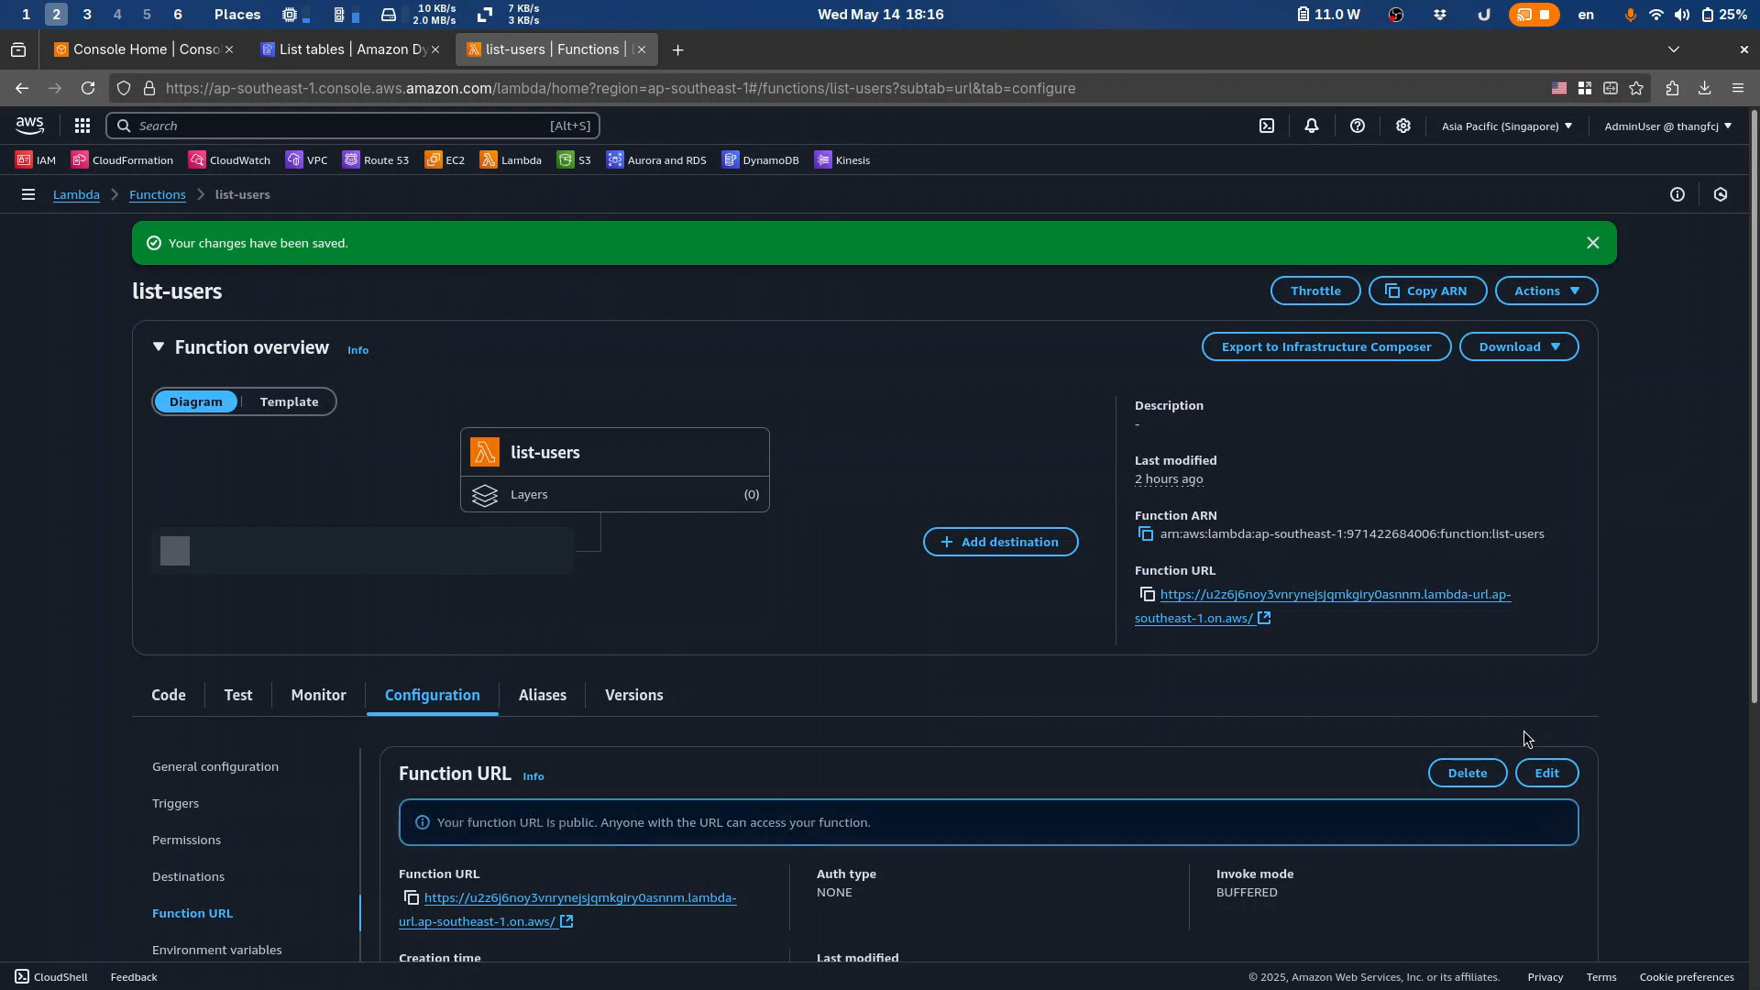The image size is (1760, 990).
Task: Open the info panel circle icon
Action: pos(1677,194)
